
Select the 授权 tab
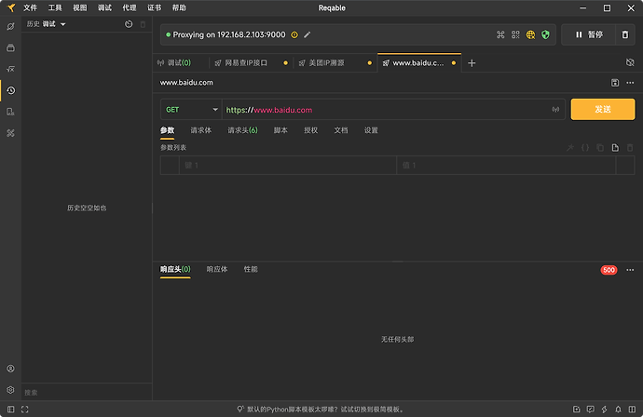coord(311,130)
